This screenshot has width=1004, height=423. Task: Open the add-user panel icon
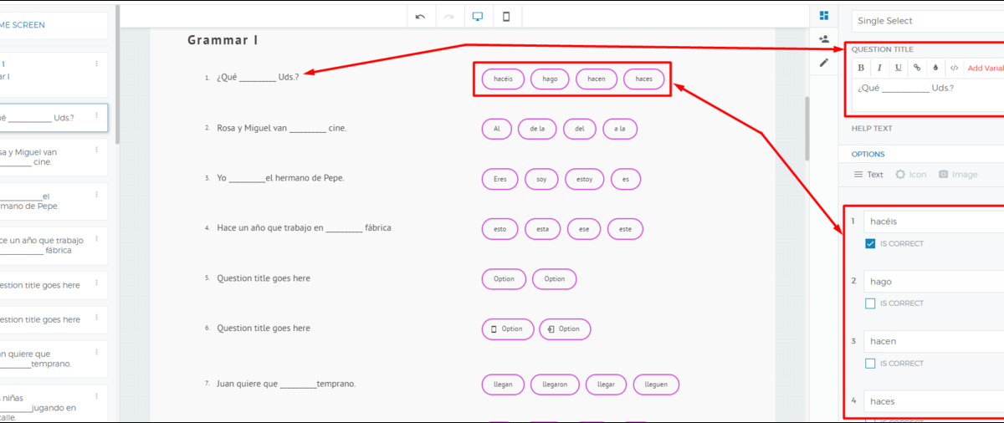(824, 38)
